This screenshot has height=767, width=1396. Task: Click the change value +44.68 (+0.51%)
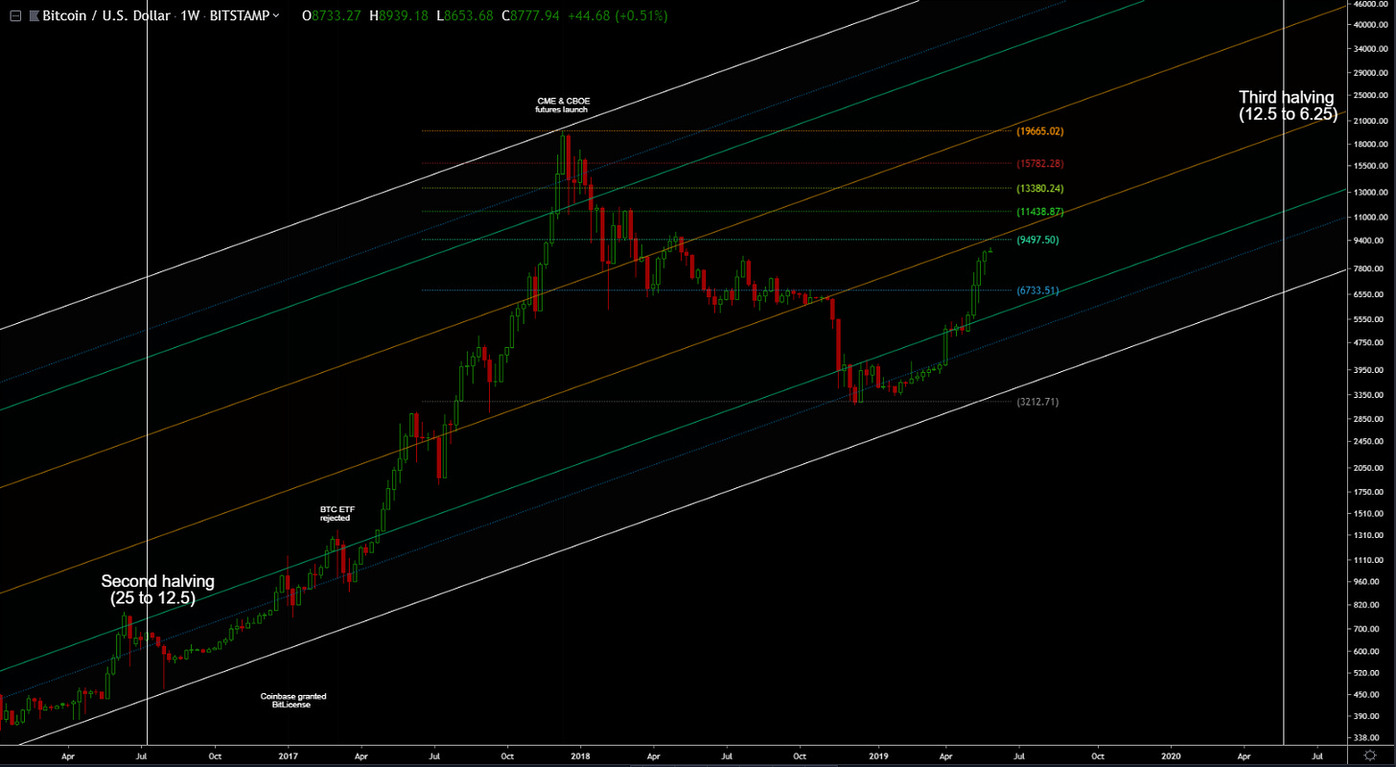click(x=617, y=15)
